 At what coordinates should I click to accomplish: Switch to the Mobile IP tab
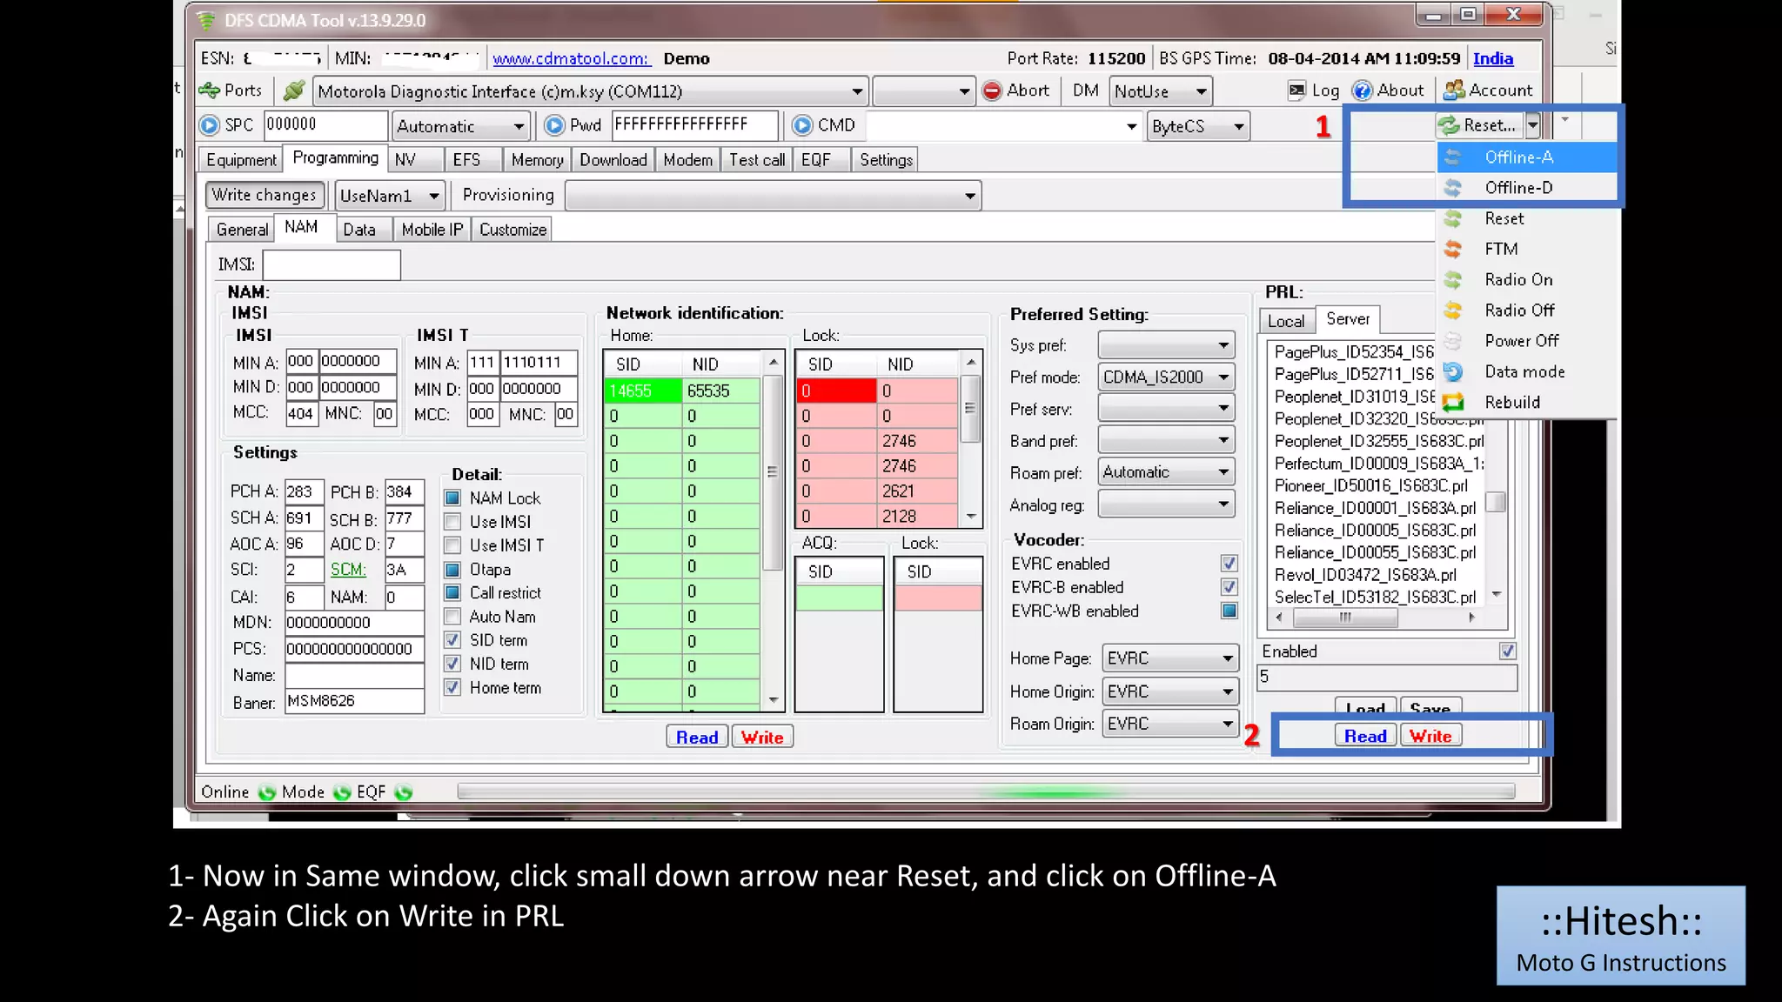point(432,230)
